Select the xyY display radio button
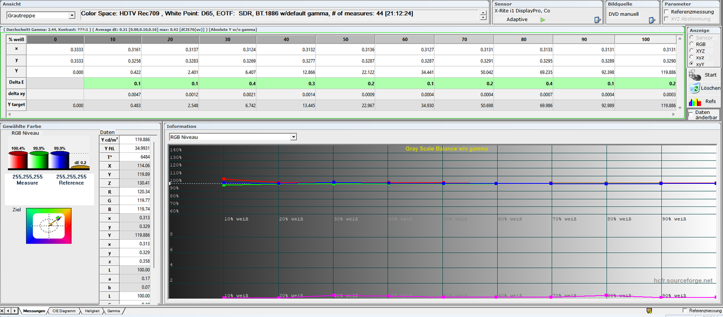The height and width of the screenshot is (317, 723). [x=691, y=64]
